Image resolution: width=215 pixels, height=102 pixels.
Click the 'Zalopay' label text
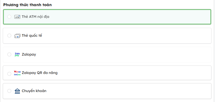click(x=29, y=54)
